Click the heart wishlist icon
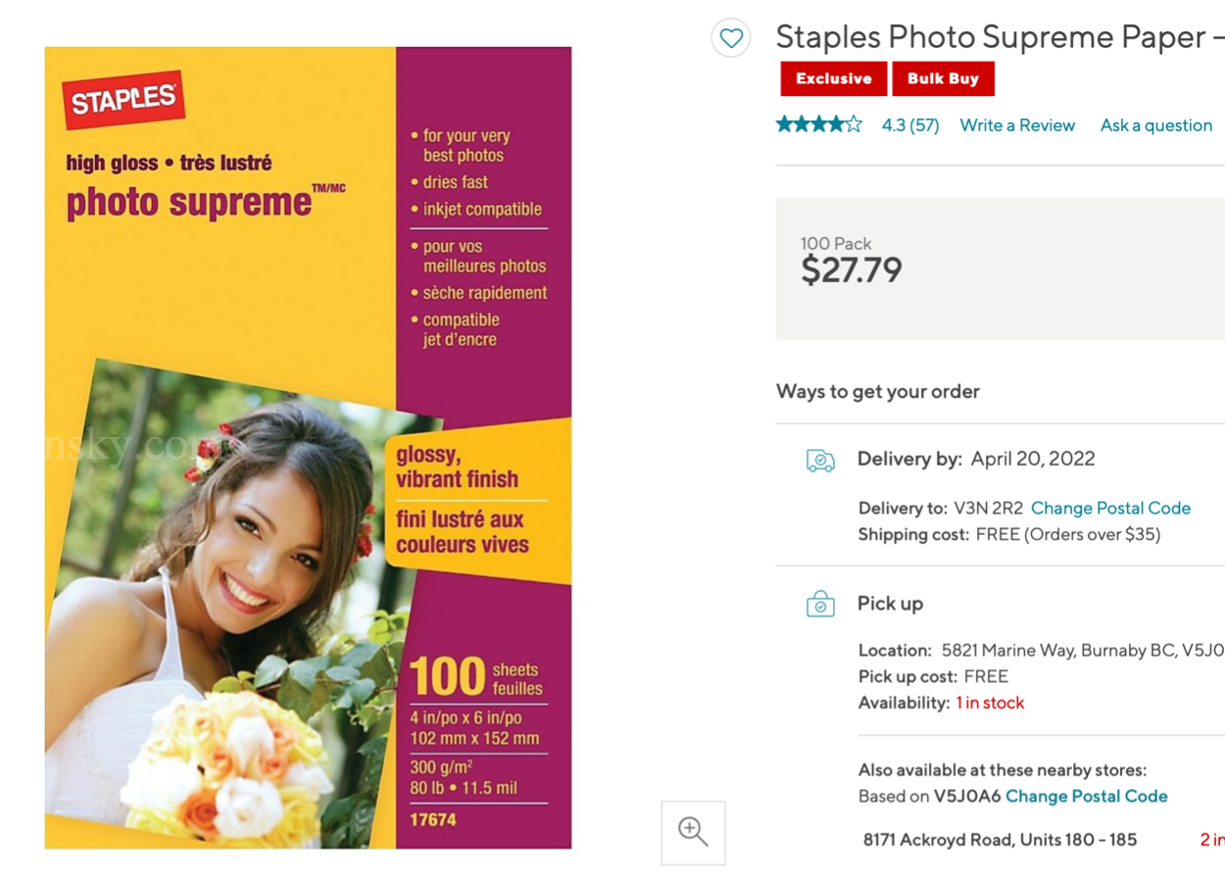Viewport: 1225px width, 884px height. coord(731,38)
